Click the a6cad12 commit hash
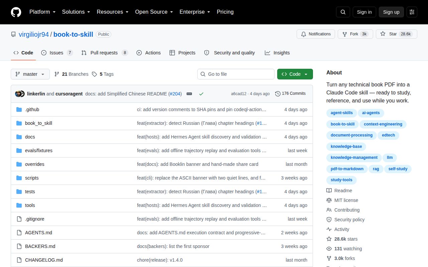Viewport: 428px width, 267px height. (239, 94)
